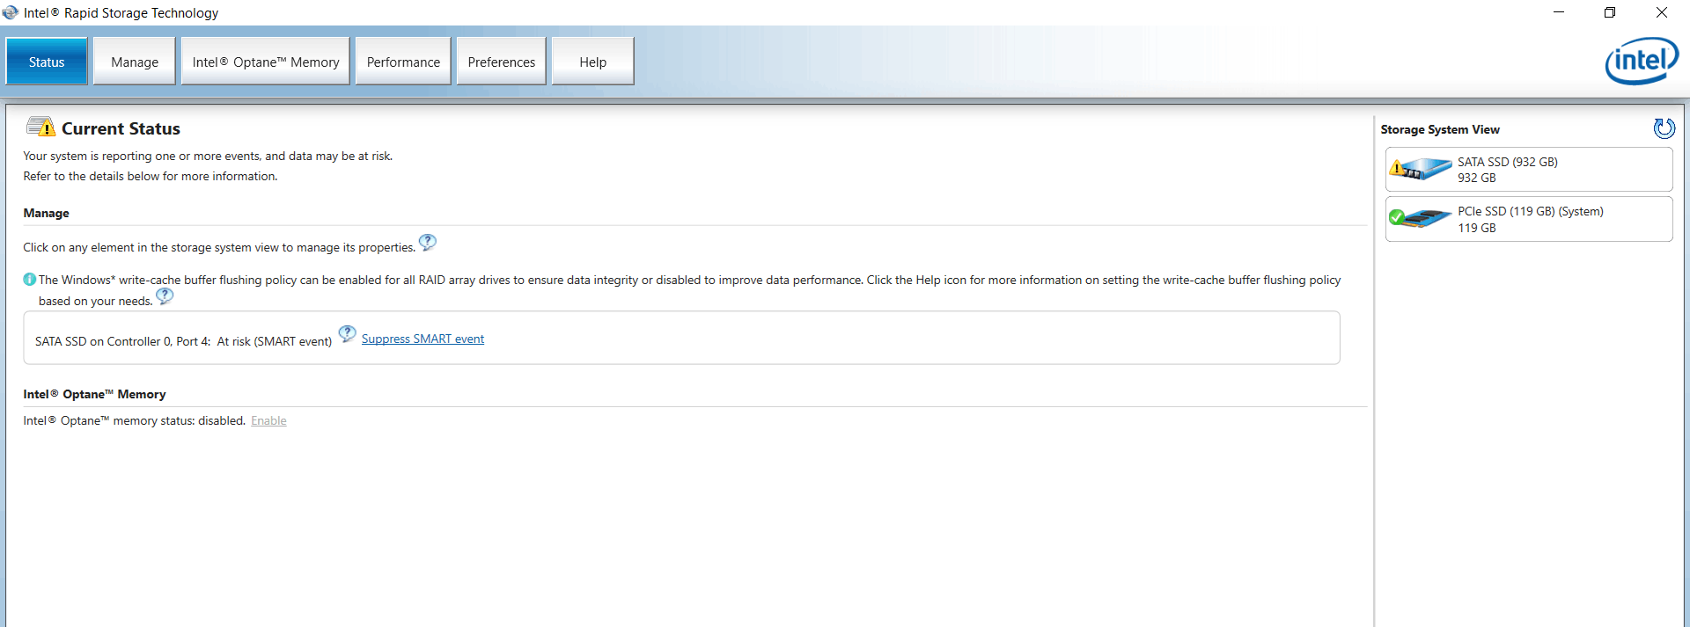
Task: Click the blue info icon beside write-cache text
Action: [x=30, y=280]
